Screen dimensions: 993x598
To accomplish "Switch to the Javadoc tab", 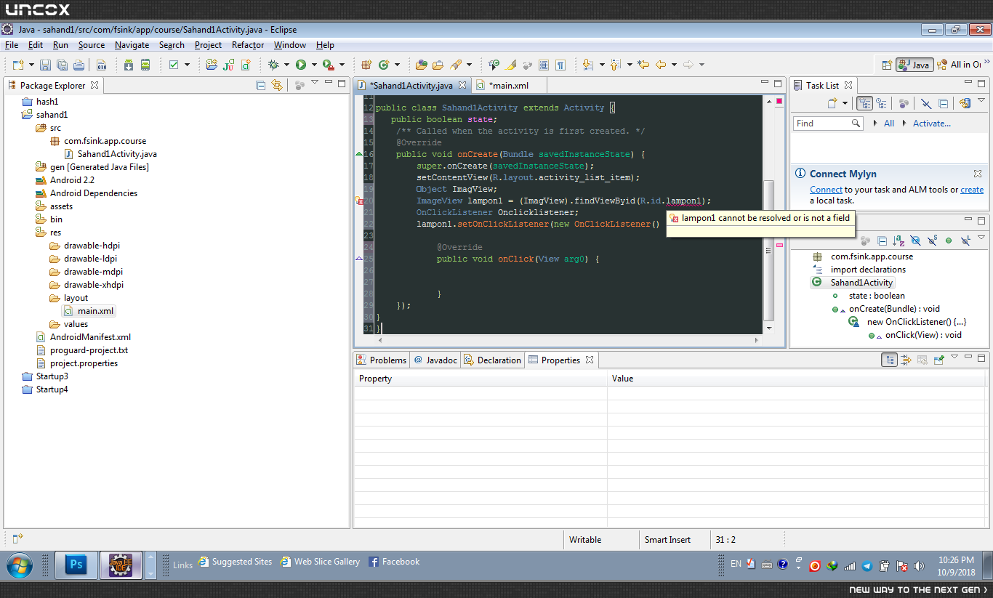I will tap(435, 360).
